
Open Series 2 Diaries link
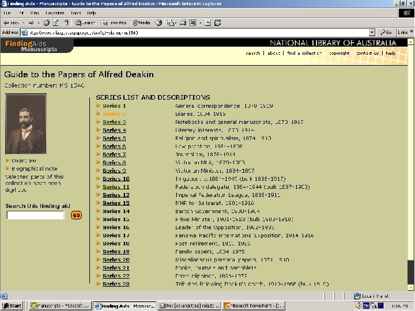pyautogui.click(x=114, y=113)
